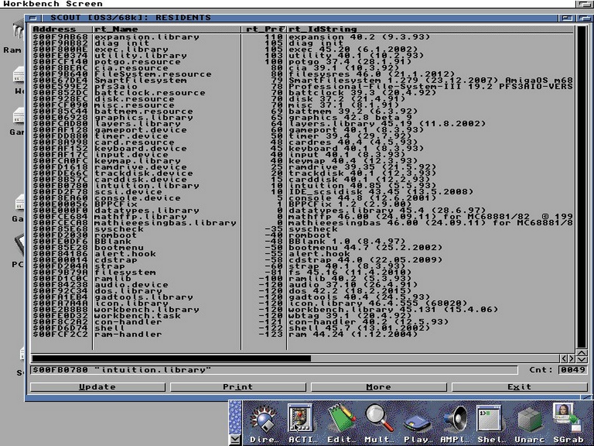
Task: Select the battclock.resource row
Action: click(x=302, y=92)
